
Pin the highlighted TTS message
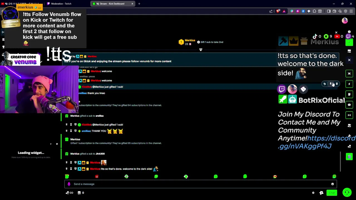331,84
